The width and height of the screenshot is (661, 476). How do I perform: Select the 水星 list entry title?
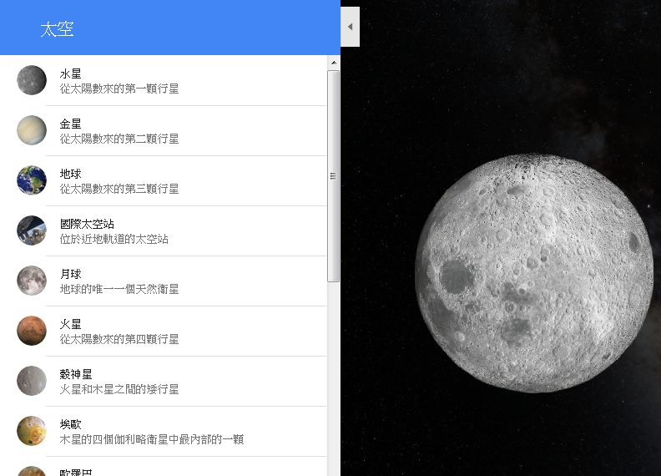[x=70, y=73]
